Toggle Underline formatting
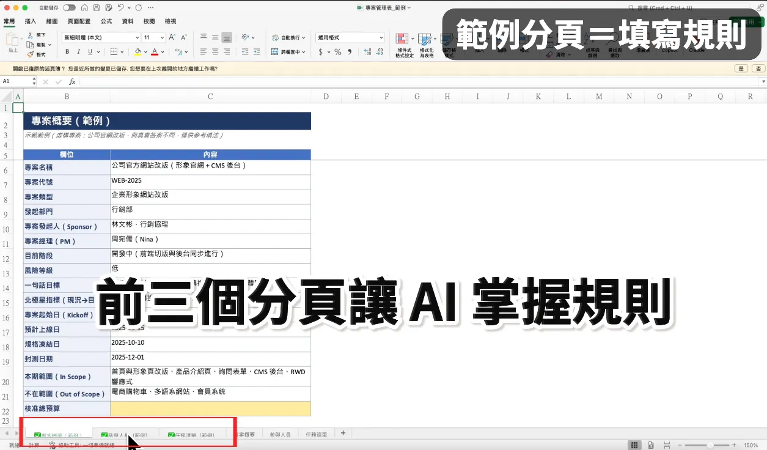767x450 pixels. coord(90,52)
